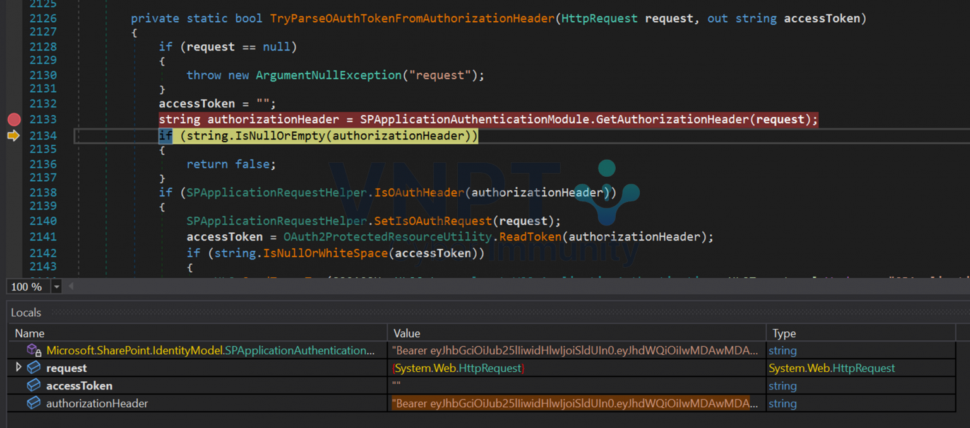
Task: Click the horizontal scrollbar track below the editor
Action: [x=442, y=286]
